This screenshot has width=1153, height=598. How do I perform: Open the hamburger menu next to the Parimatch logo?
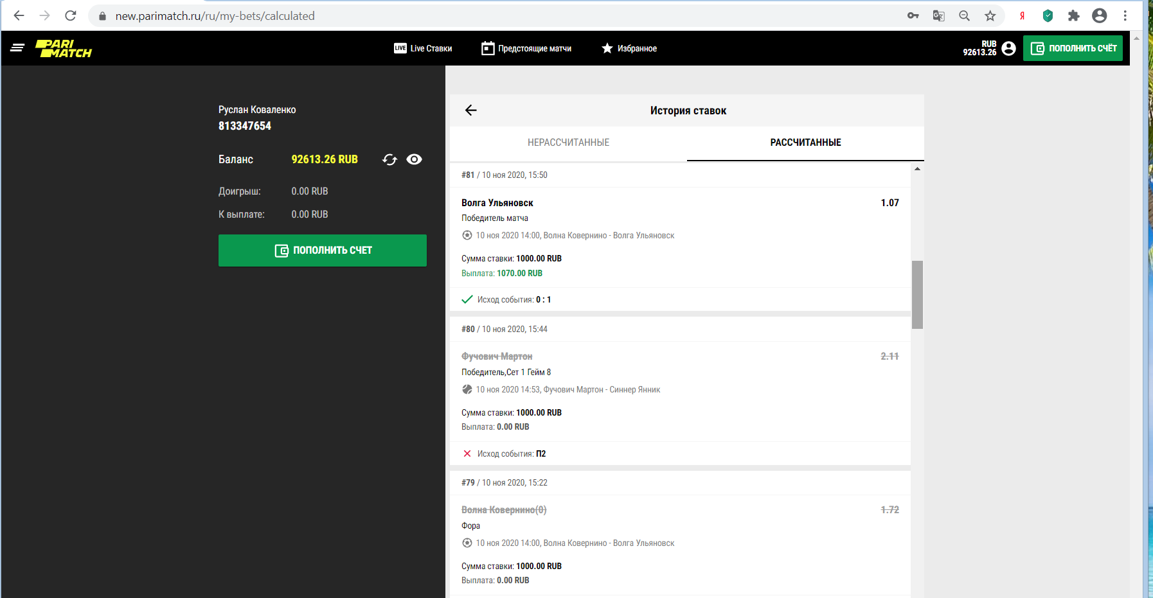pos(17,48)
